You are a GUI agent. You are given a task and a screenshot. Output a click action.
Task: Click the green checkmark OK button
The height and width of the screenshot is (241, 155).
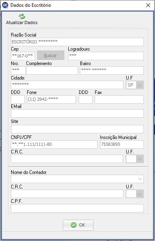(x=78, y=225)
